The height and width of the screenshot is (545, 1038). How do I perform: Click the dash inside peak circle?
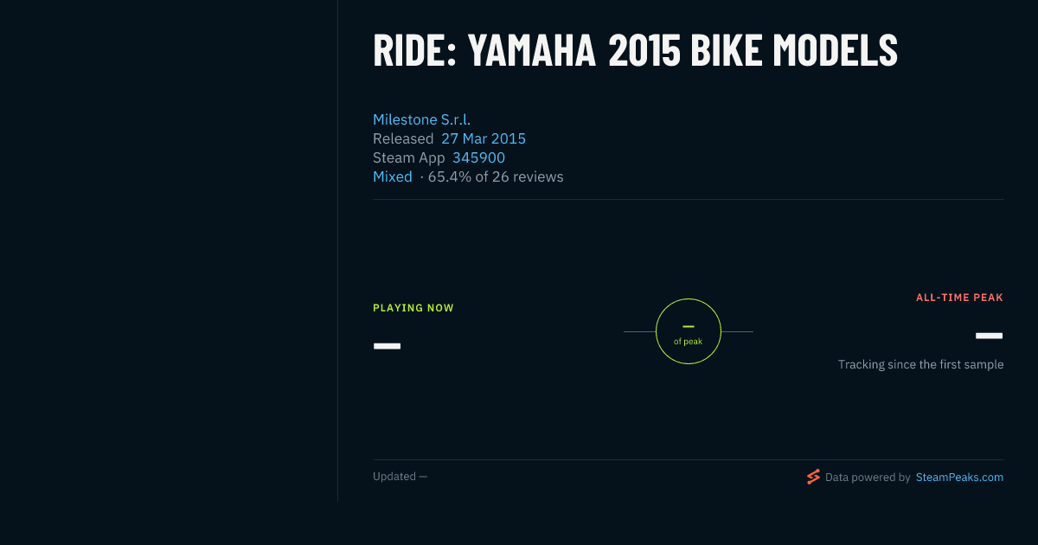point(689,326)
